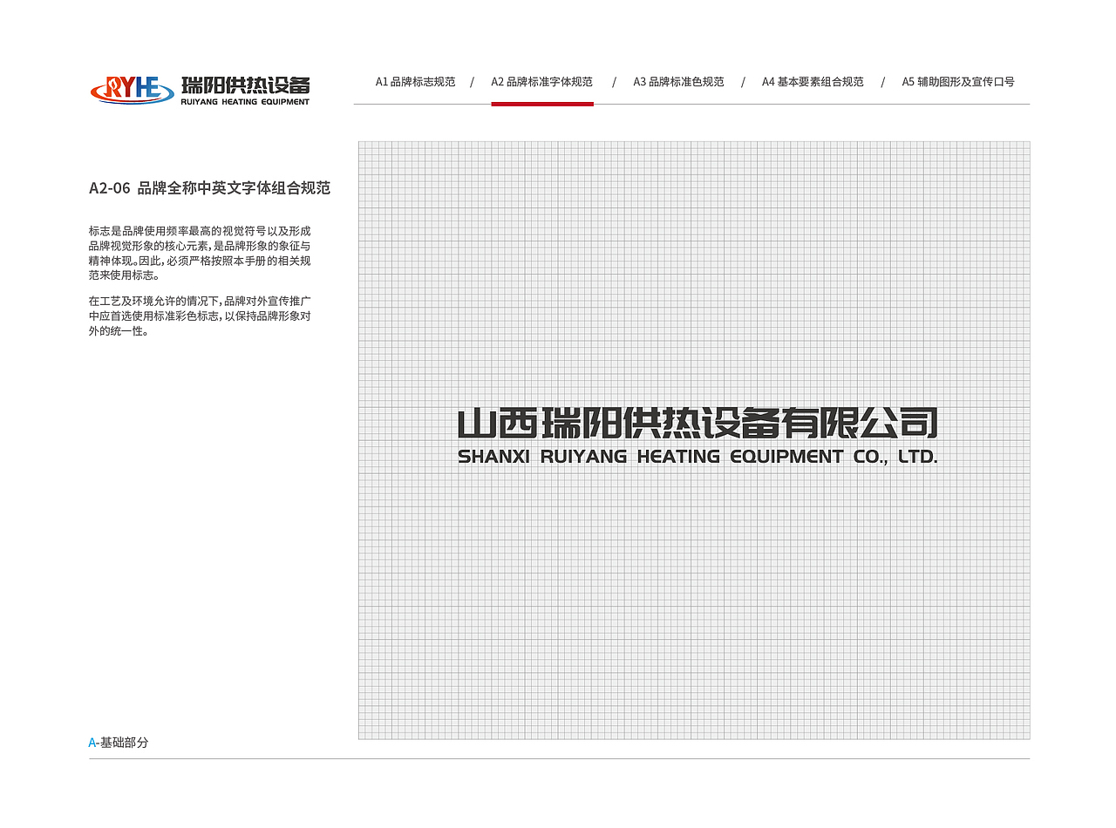
Task: Click the A2-06 section heading
Action: tap(211, 188)
